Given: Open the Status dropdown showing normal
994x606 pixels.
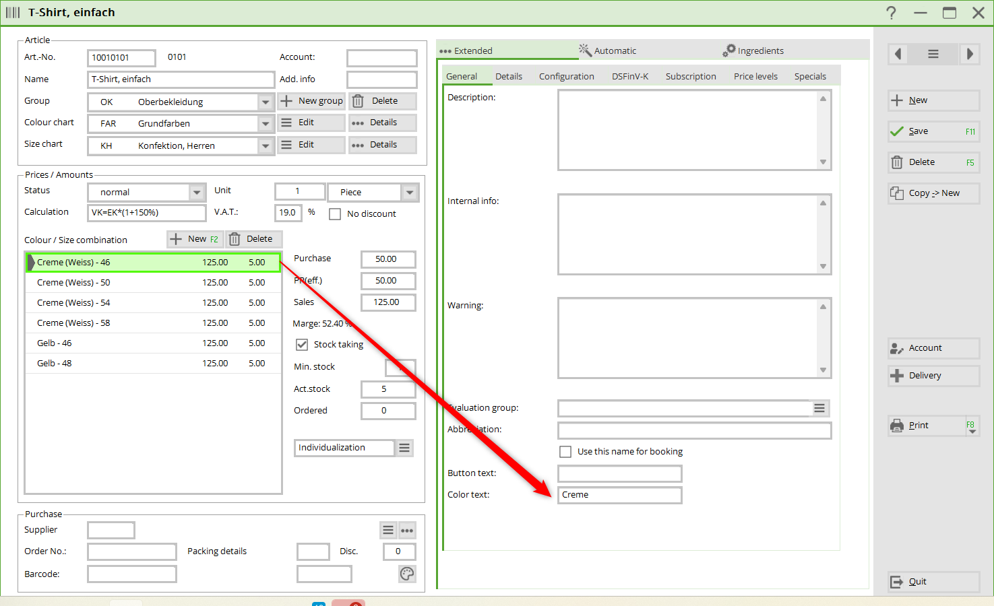Looking at the screenshot, I should click(197, 193).
